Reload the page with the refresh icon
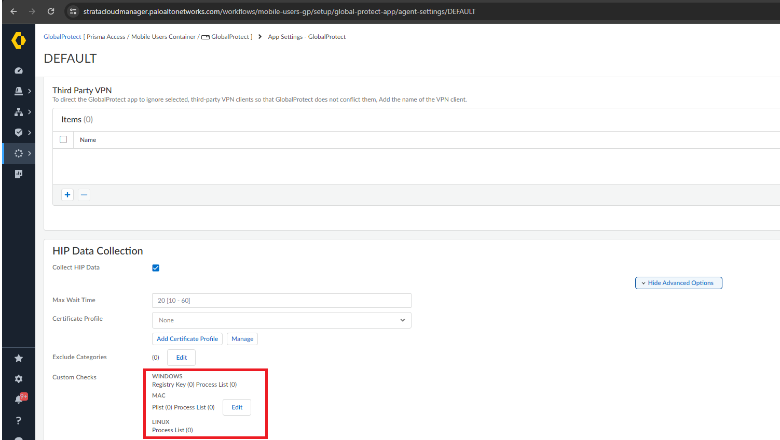The image size is (780, 440). pos(51,11)
